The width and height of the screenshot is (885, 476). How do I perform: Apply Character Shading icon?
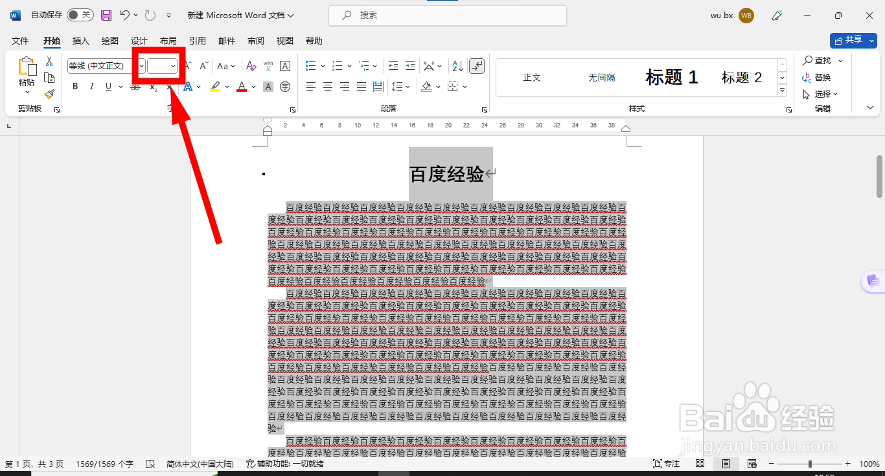(268, 87)
